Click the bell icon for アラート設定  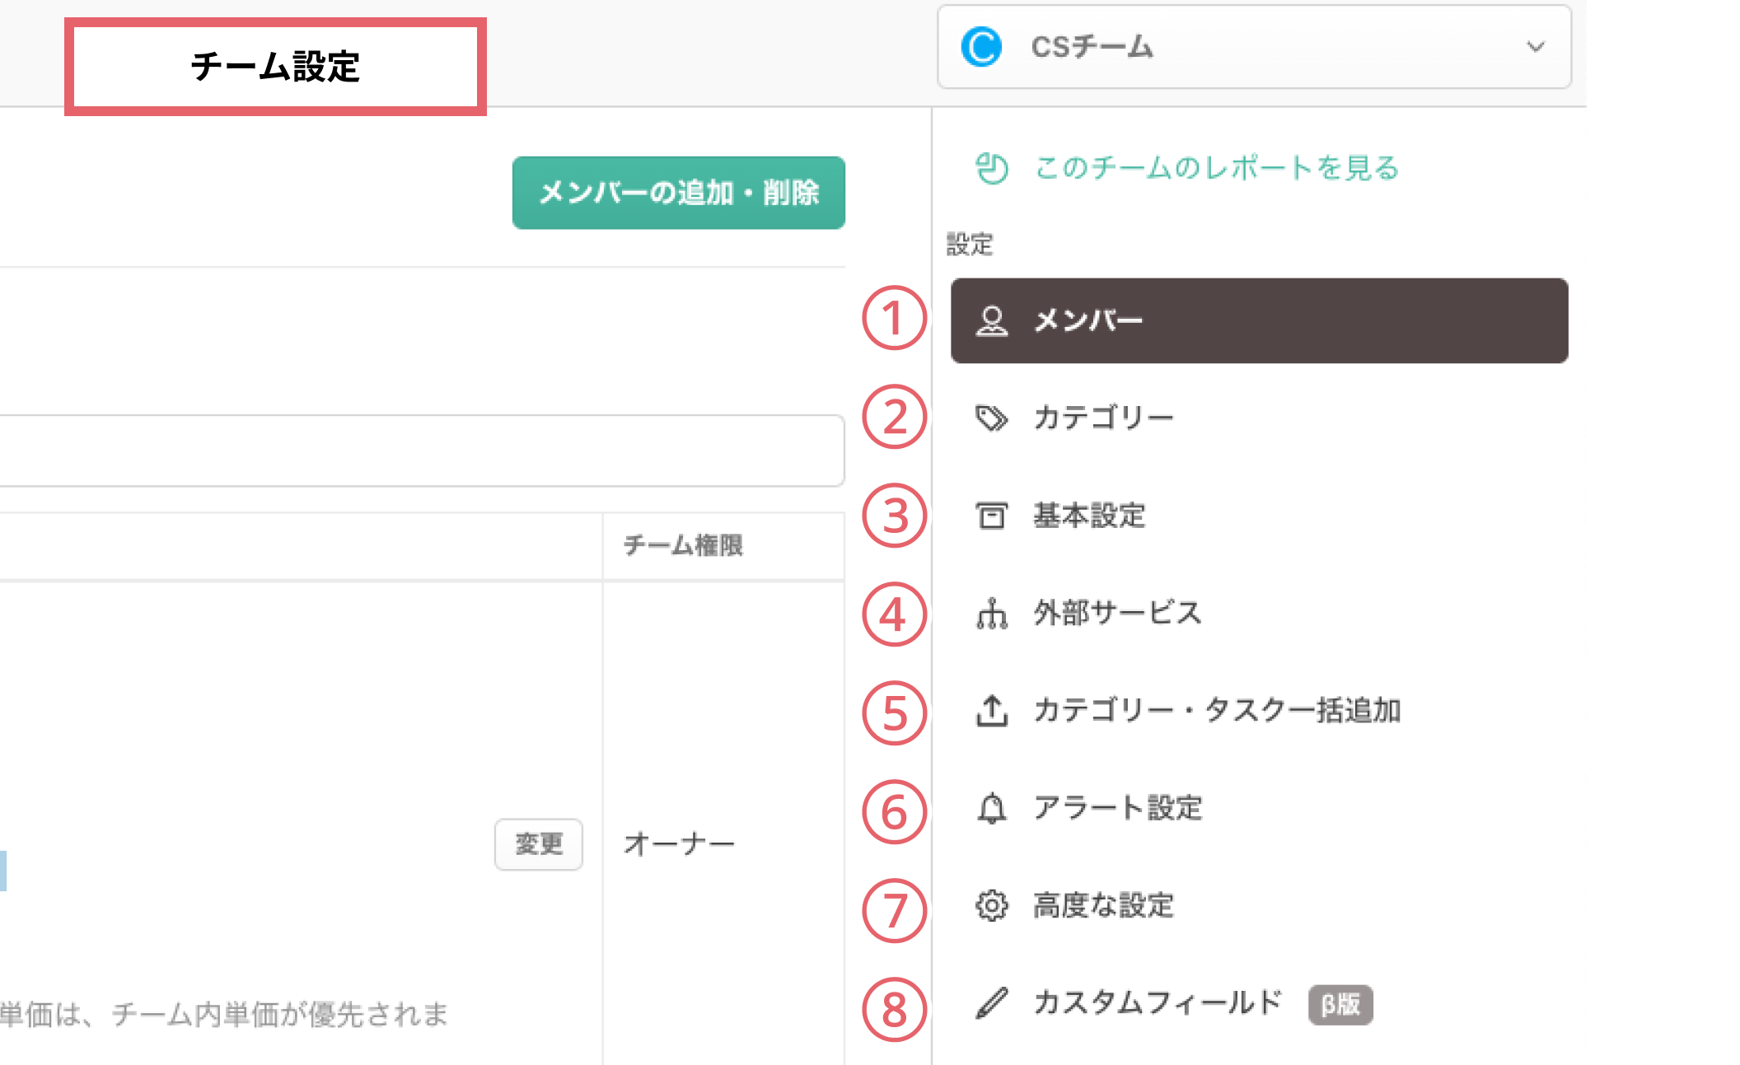click(x=992, y=808)
